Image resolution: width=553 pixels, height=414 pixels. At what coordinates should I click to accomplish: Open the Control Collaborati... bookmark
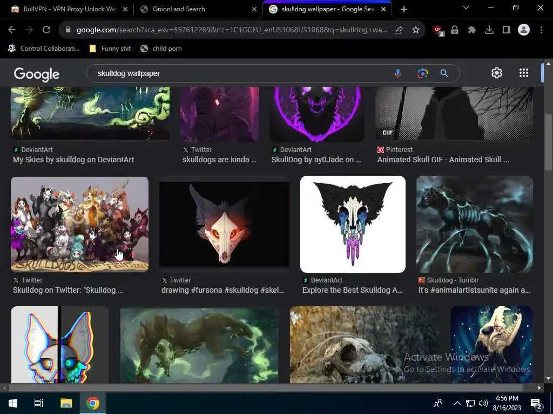tap(44, 49)
